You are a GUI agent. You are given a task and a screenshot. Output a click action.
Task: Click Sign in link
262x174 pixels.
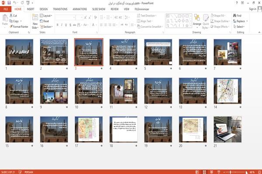click(252, 9)
